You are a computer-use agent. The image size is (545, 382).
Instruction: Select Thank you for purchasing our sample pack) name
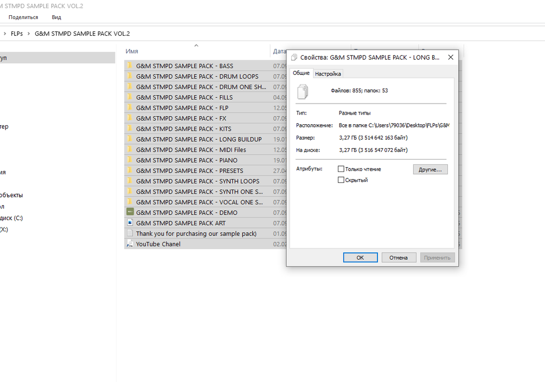[196, 233]
